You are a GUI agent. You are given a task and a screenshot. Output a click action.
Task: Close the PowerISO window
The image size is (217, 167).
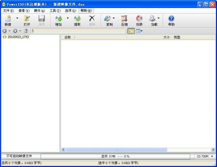click(212, 5)
